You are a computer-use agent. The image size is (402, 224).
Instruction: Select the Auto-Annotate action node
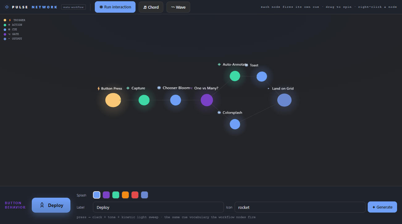point(235,76)
